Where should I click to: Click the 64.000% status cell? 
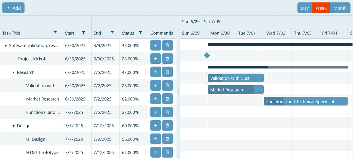tap(134, 152)
